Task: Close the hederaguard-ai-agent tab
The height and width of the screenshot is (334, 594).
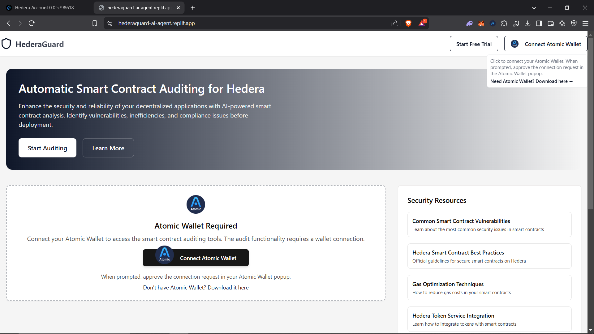Action: coord(178,8)
